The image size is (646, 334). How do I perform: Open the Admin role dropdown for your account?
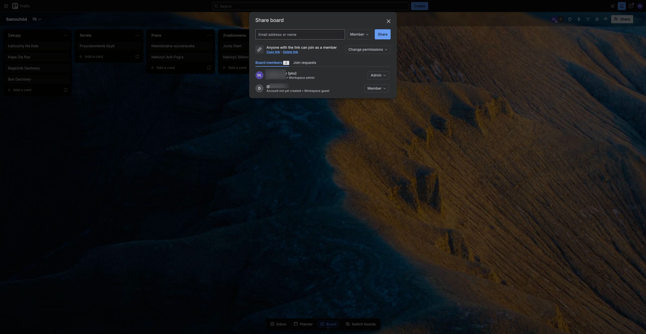[x=378, y=75]
